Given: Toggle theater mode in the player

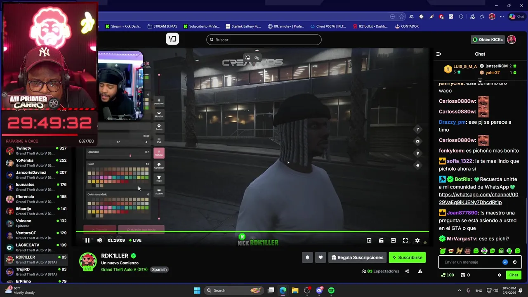Looking at the screenshot, I should [393, 240].
